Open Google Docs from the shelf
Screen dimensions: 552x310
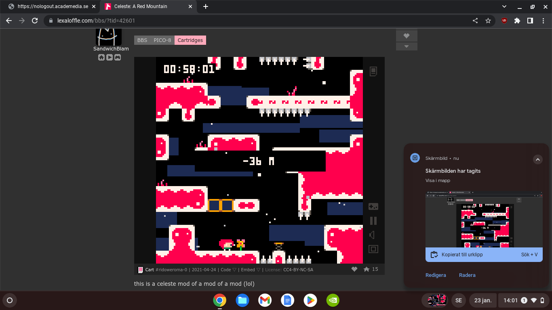[x=288, y=300]
